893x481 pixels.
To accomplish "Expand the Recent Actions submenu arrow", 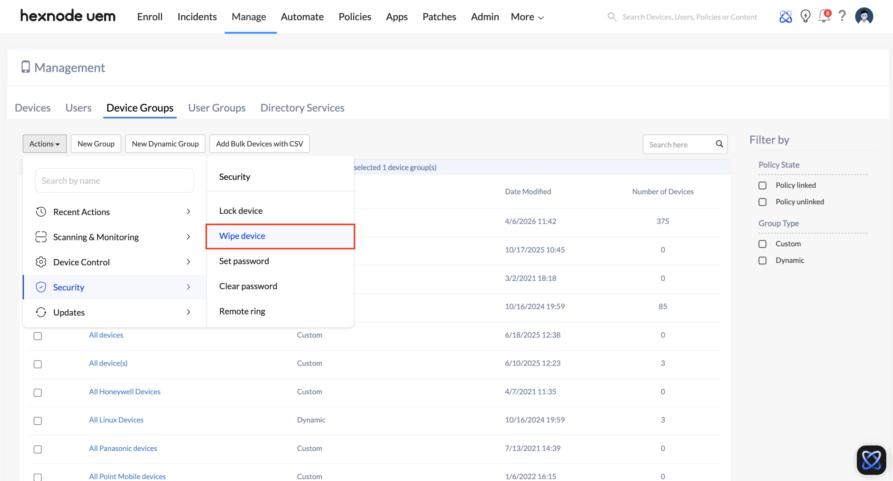I will tap(188, 212).
